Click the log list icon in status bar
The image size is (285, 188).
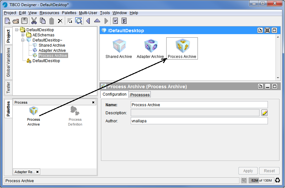(244, 180)
